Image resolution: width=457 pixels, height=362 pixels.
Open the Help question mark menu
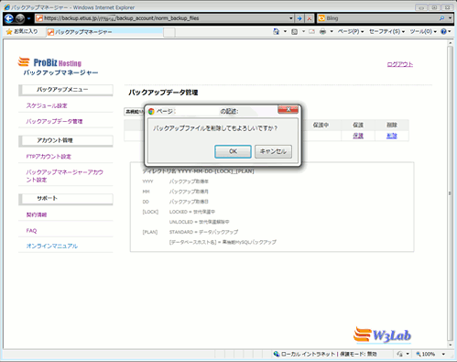click(x=445, y=31)
